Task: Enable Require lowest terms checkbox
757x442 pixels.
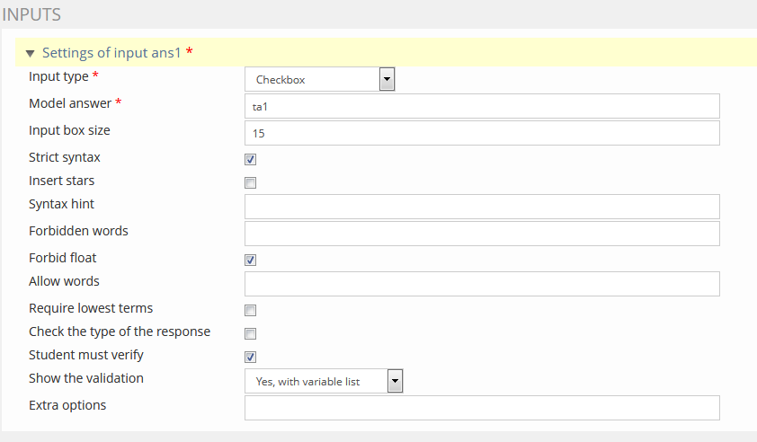Action: pos(251,311)
